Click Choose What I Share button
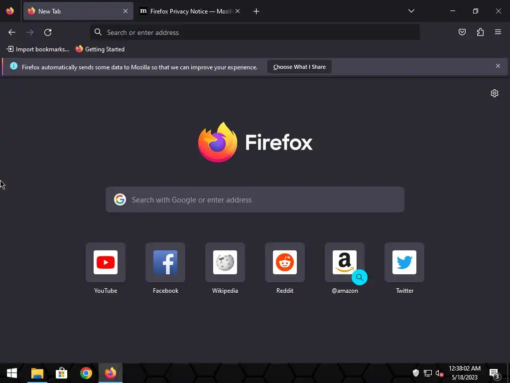 [299, 67]
